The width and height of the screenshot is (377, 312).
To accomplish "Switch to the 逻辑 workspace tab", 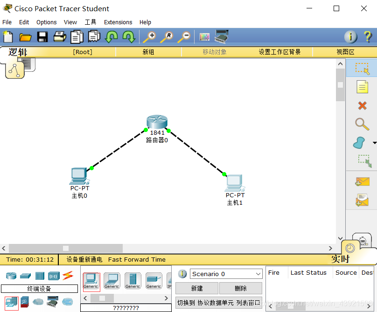I will click(18, 52).
